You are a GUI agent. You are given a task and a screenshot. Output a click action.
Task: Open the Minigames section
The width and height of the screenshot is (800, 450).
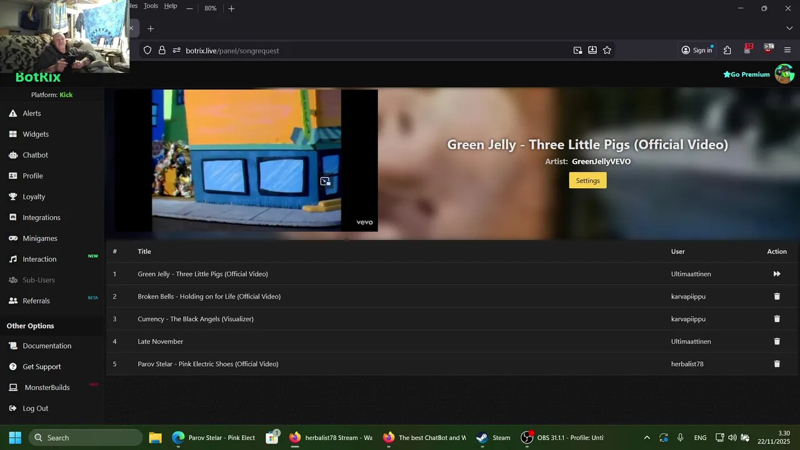tap(40, 238)
